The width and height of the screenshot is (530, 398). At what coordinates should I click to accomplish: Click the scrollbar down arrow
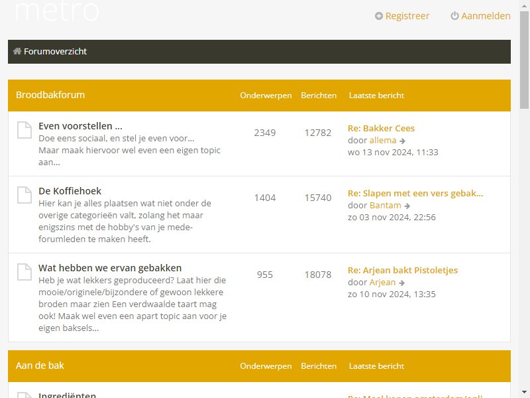point(524,392)
